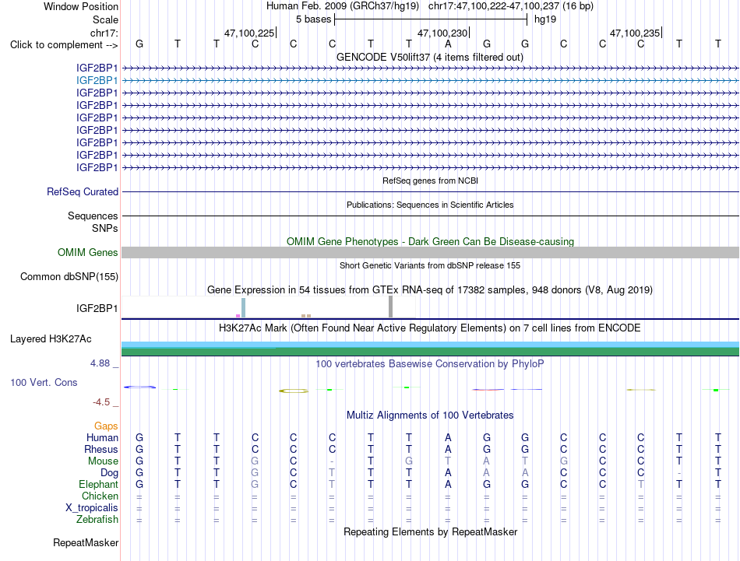This screenshot has height=561, width=740.
Task: Open the 100 Vert. Cons track label
Action: tap(44, 382)
